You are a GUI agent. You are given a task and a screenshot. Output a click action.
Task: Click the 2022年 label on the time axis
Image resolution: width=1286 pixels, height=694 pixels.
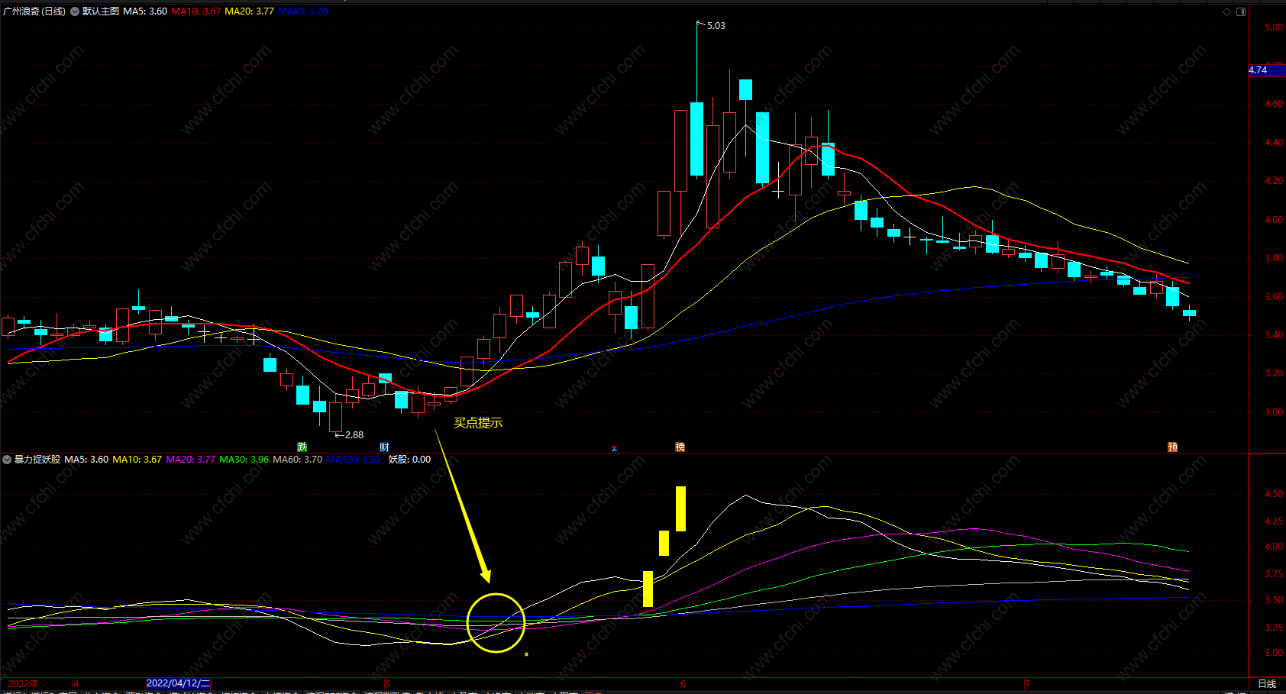tap(23, 683)
